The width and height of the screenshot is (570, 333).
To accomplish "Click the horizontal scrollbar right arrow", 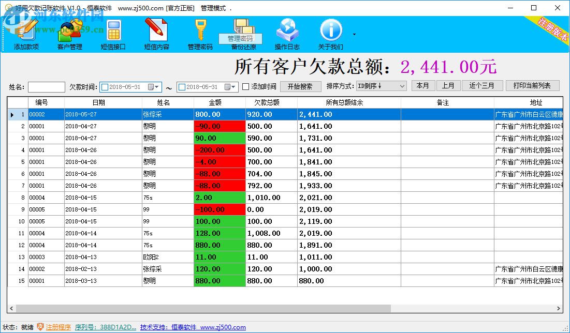I will point(559,308).
